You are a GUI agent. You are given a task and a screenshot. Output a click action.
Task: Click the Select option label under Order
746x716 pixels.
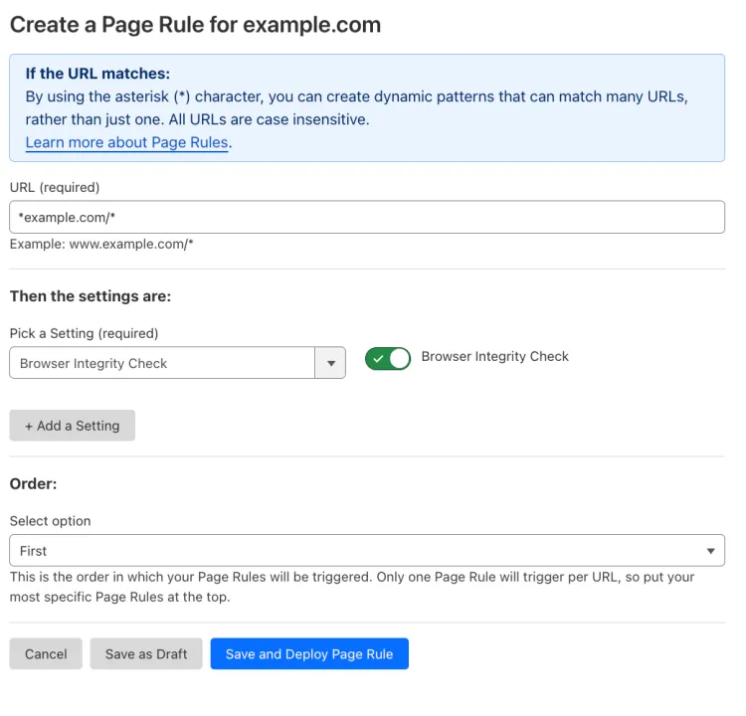[x=50, y=520]
